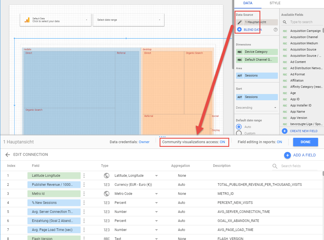The width and height of the screenshot is (324, 240).
Task: Toggle Field editing in reports ON link
Action: 279,142
